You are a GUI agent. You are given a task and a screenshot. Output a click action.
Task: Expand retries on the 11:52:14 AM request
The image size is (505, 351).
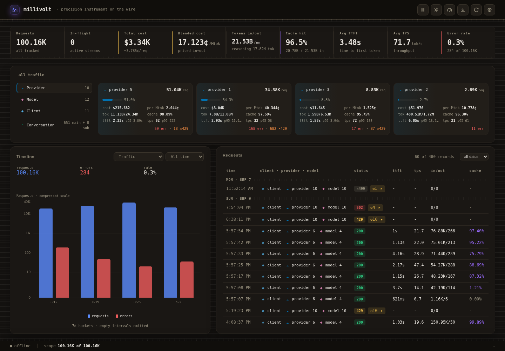pos(377,189)
